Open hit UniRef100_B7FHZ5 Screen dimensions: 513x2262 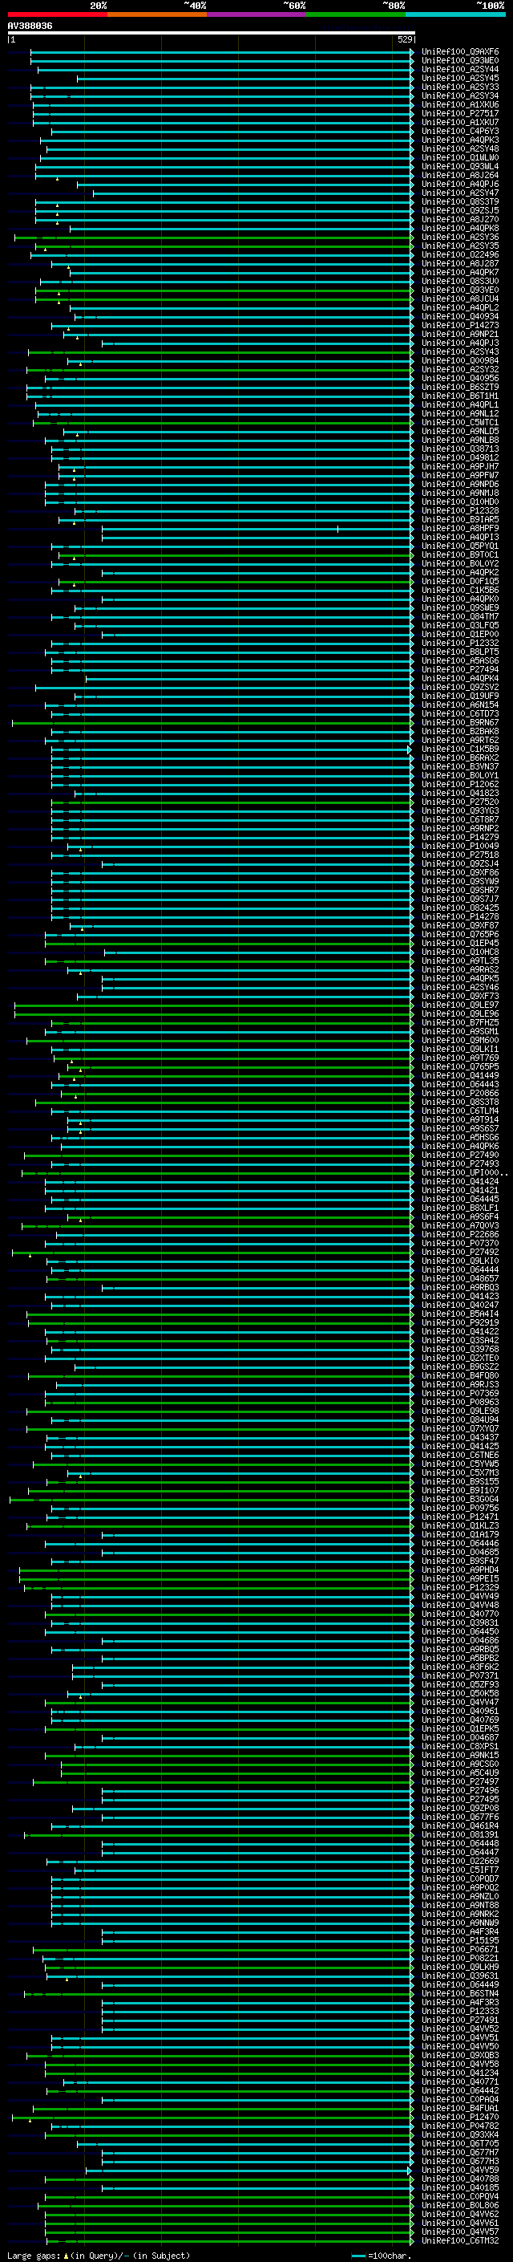click(460, 1022)
